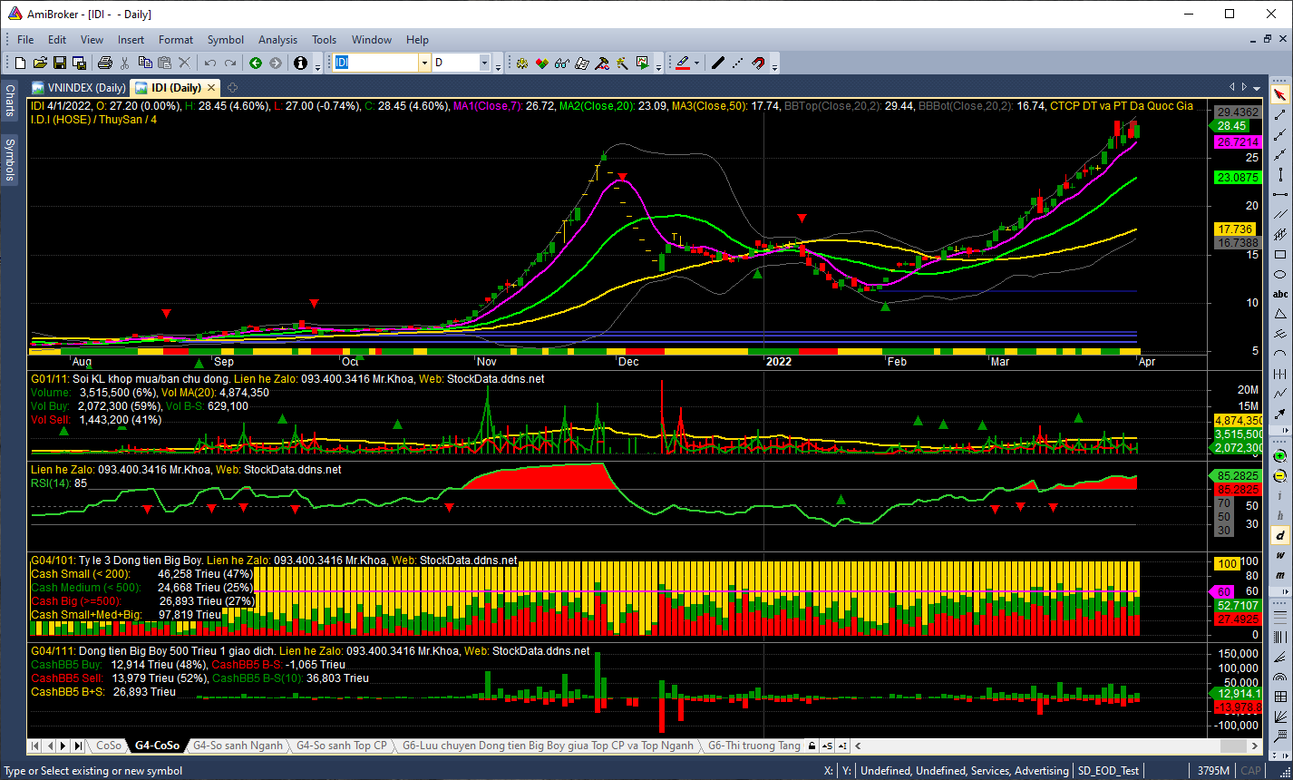Viewport: 1293px width, 780px height.
Task: Undo last action with Undo arrow
Action: tap(210, 63)
